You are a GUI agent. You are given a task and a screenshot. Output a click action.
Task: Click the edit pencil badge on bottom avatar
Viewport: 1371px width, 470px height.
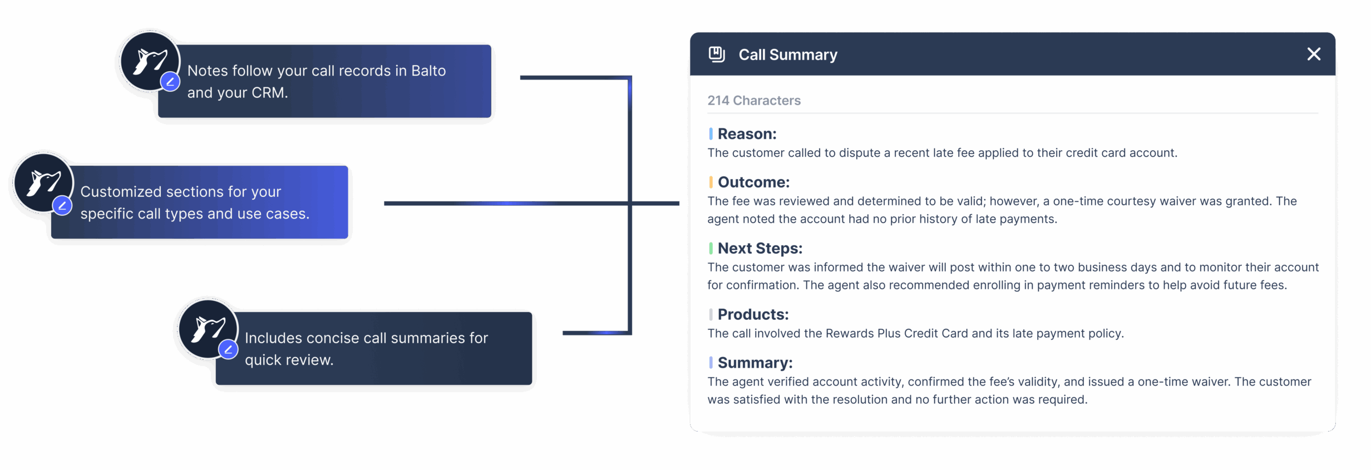coord(228,350)
